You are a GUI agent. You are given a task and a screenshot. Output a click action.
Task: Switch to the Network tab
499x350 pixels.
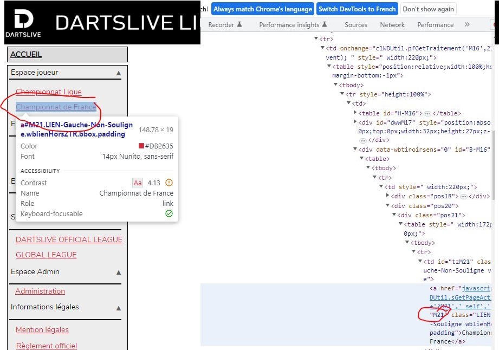click(392, 25)
